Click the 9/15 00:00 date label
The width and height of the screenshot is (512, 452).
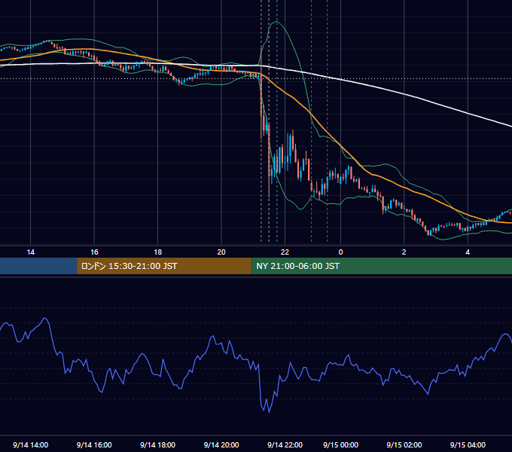(340, 444)
